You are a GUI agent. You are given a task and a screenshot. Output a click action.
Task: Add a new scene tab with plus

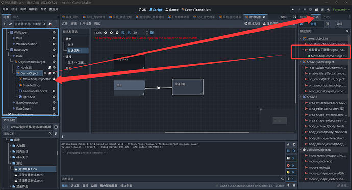coord(290,17)
